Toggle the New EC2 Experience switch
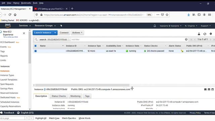The height and width of the screenshot is (121, 215). coord(1,32)
